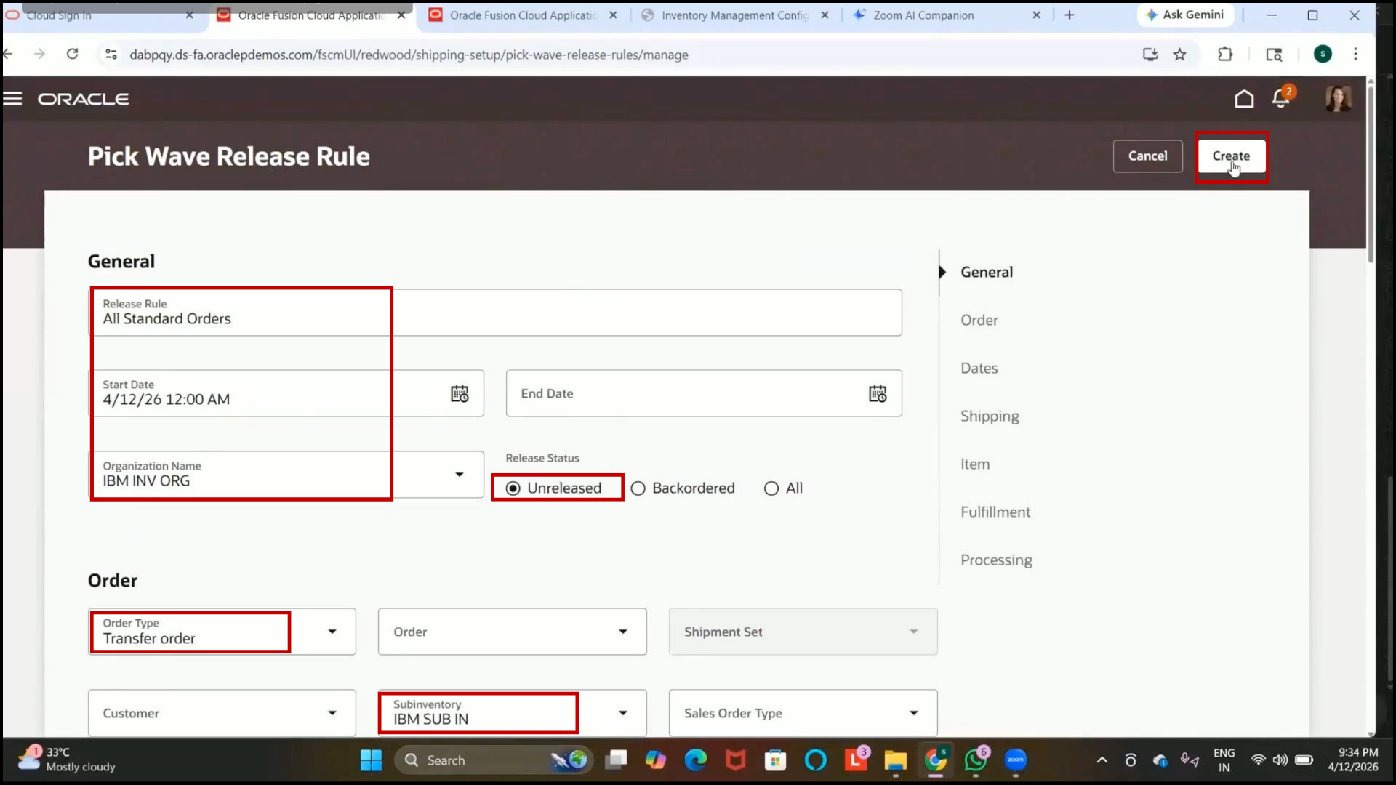Screen dimensions: 1396x785
Task: Click the Release Rule input field
Action: 495,313
